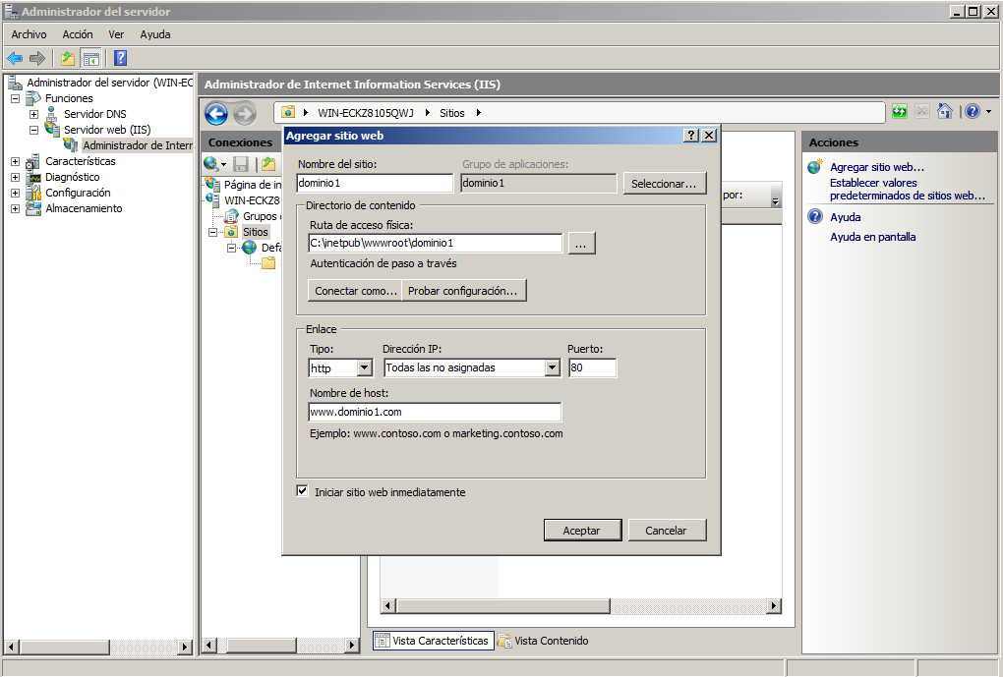Open the Tipo http dropdown
The width and height of the screenshot is (1003, 677).
[364, 367]
